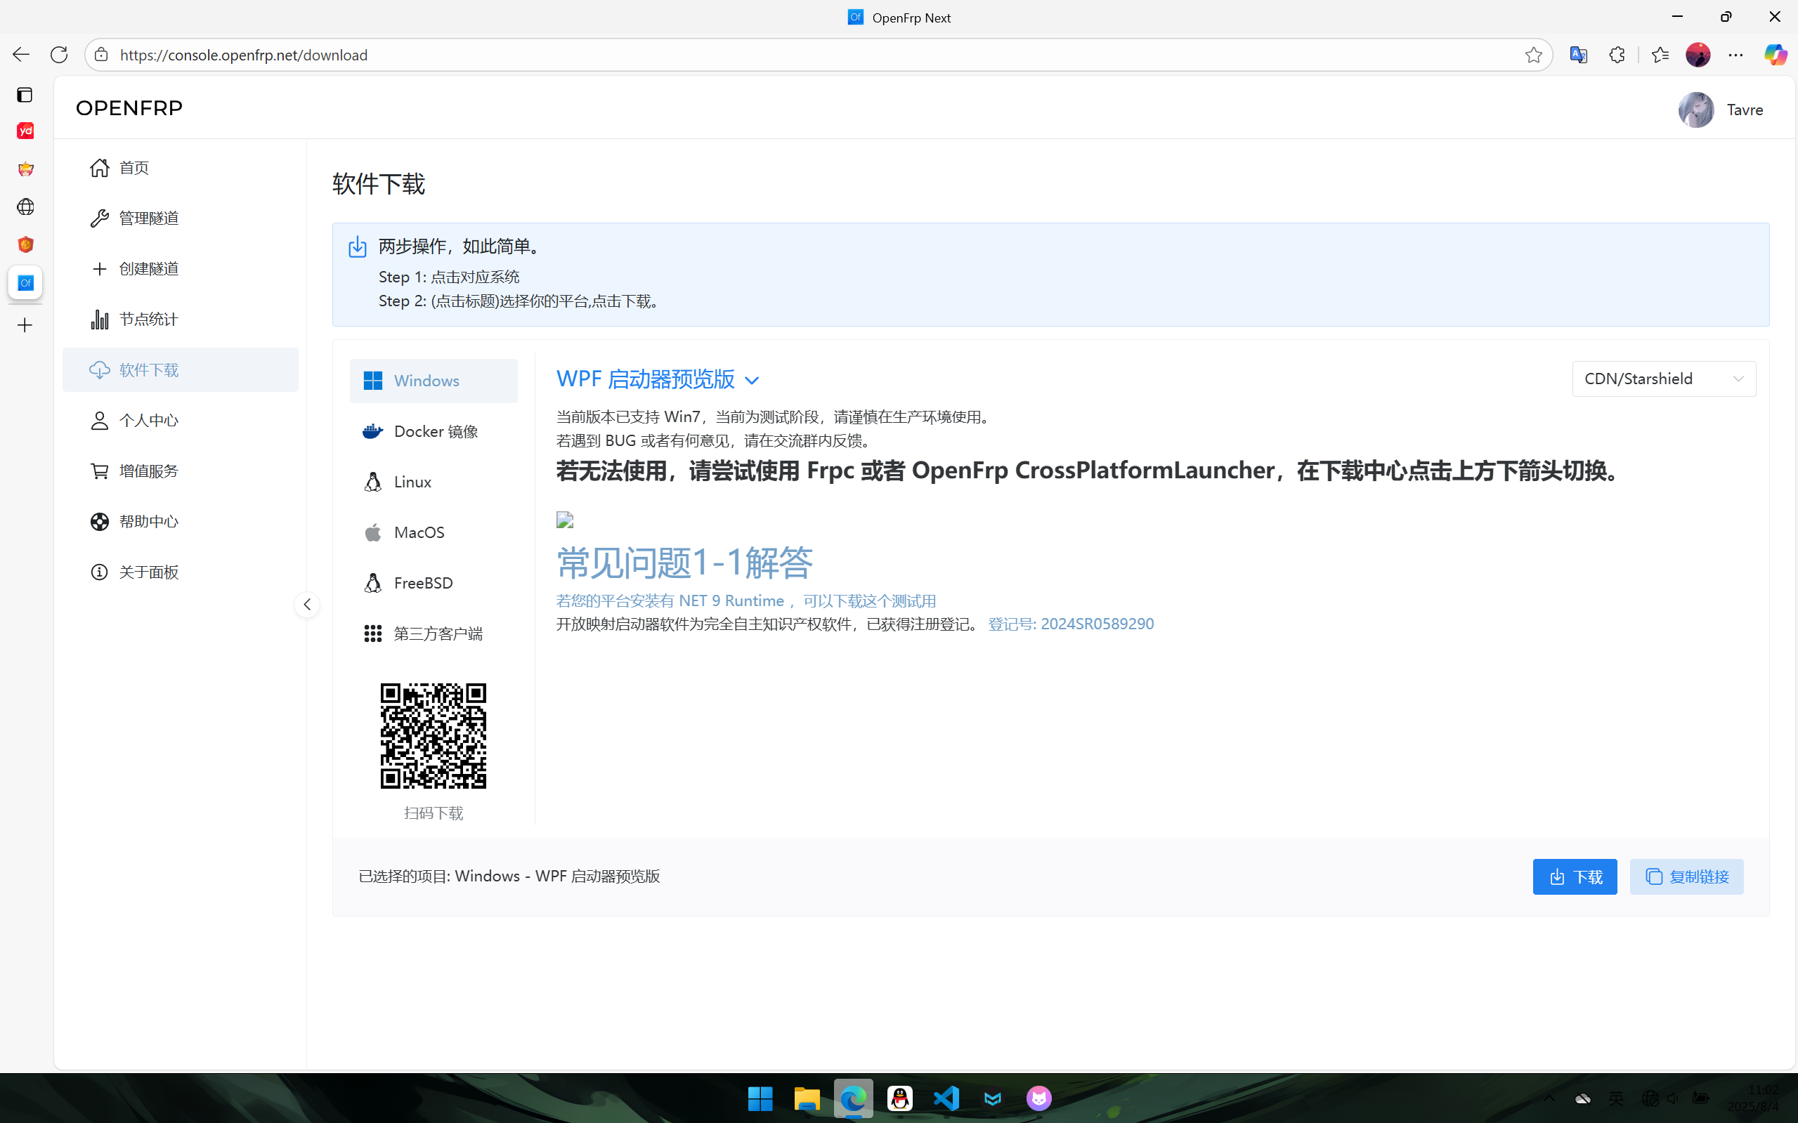Open 节点统计 in the sidebar
This screenshot has width=1798, height=1123.
[x=181, y=320]
